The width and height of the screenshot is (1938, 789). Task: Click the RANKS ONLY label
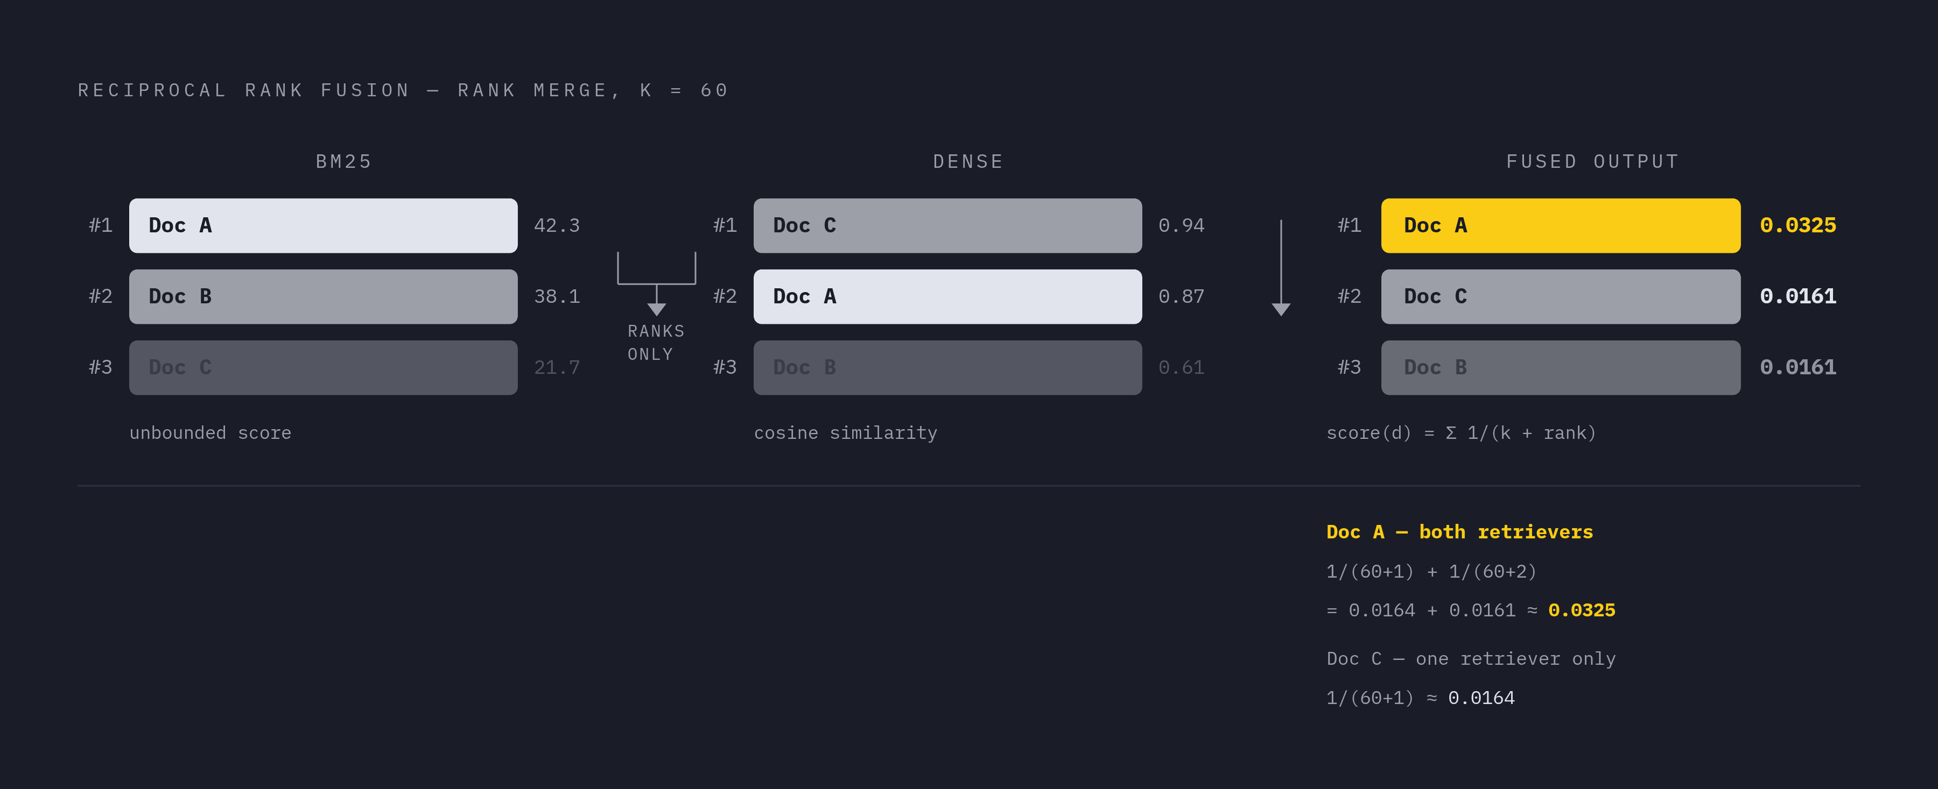click(x=656, y=343)
